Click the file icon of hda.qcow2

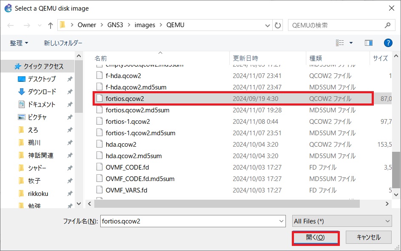99,144
